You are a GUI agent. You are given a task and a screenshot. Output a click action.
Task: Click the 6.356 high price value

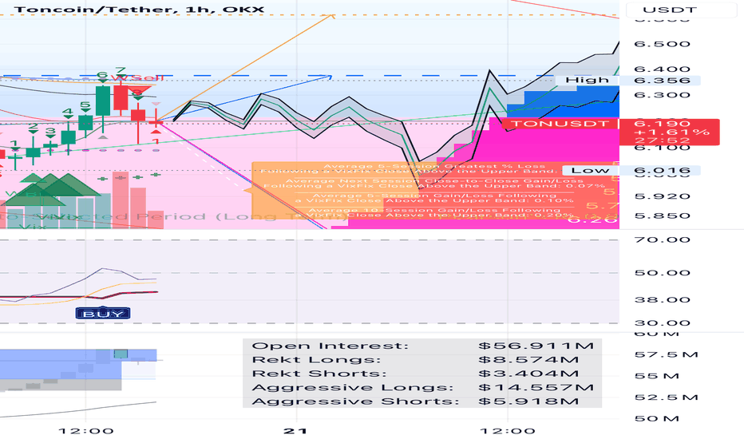662,80
